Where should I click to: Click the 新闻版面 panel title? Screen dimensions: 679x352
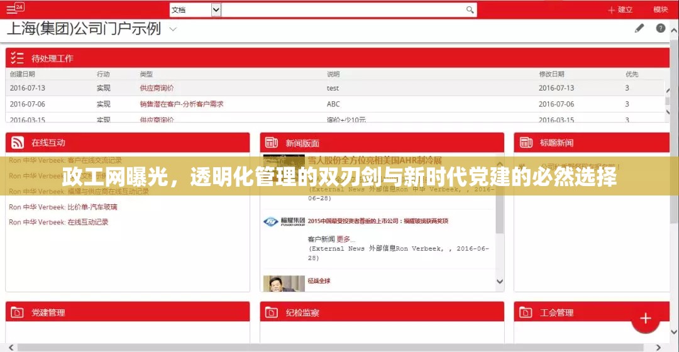(302, 143)
